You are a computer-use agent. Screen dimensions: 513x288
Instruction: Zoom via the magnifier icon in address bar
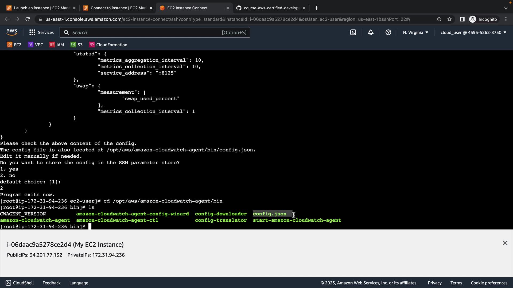(439, 19)
